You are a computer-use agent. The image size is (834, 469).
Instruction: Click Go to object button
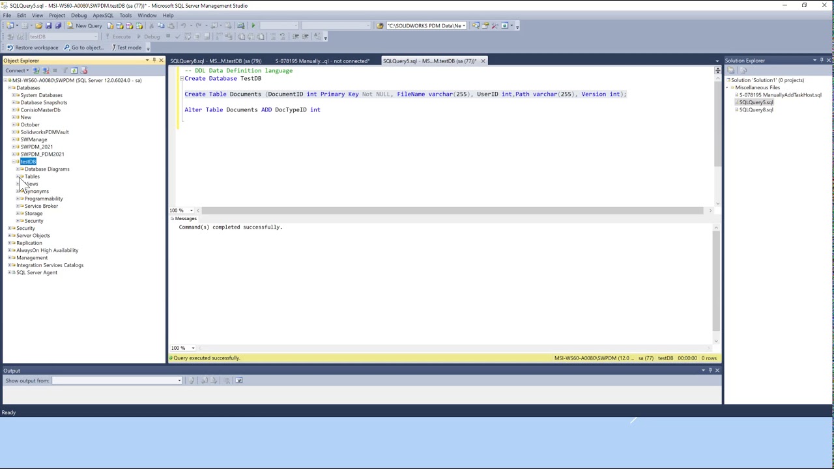tap(83, 48)
